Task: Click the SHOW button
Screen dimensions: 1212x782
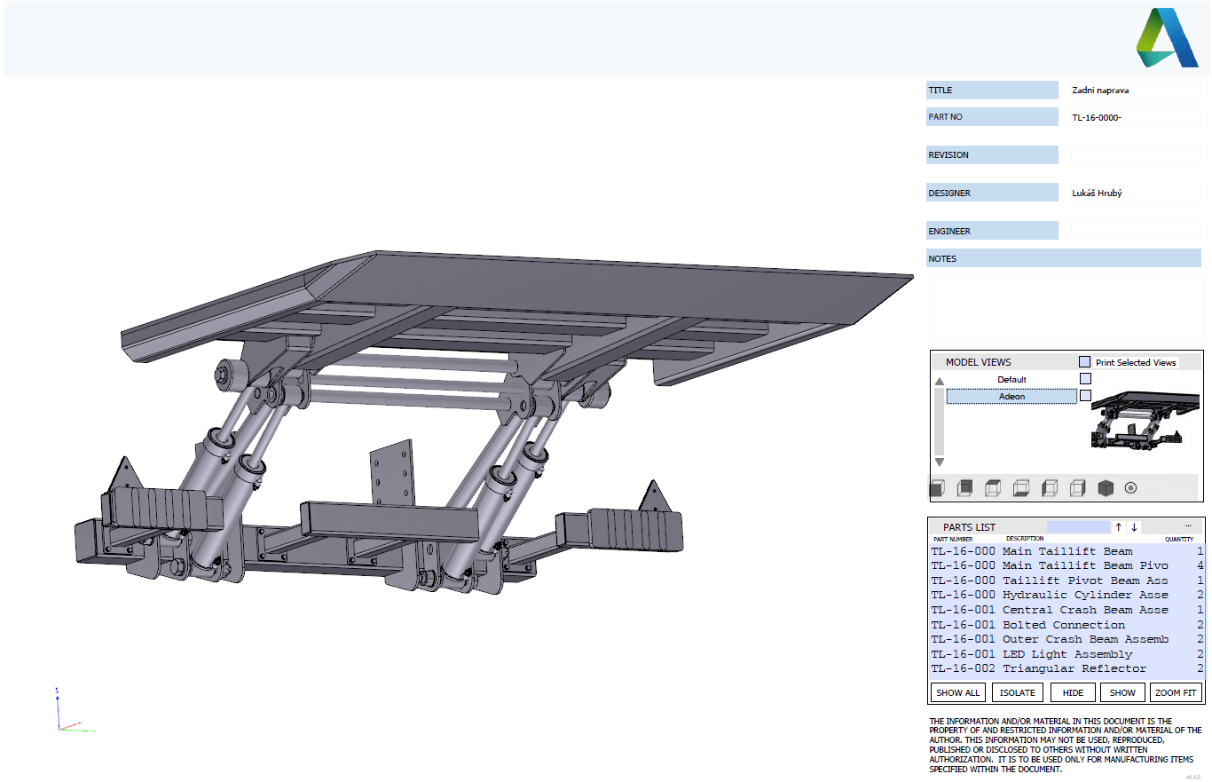Action: tap(1122, 692)
